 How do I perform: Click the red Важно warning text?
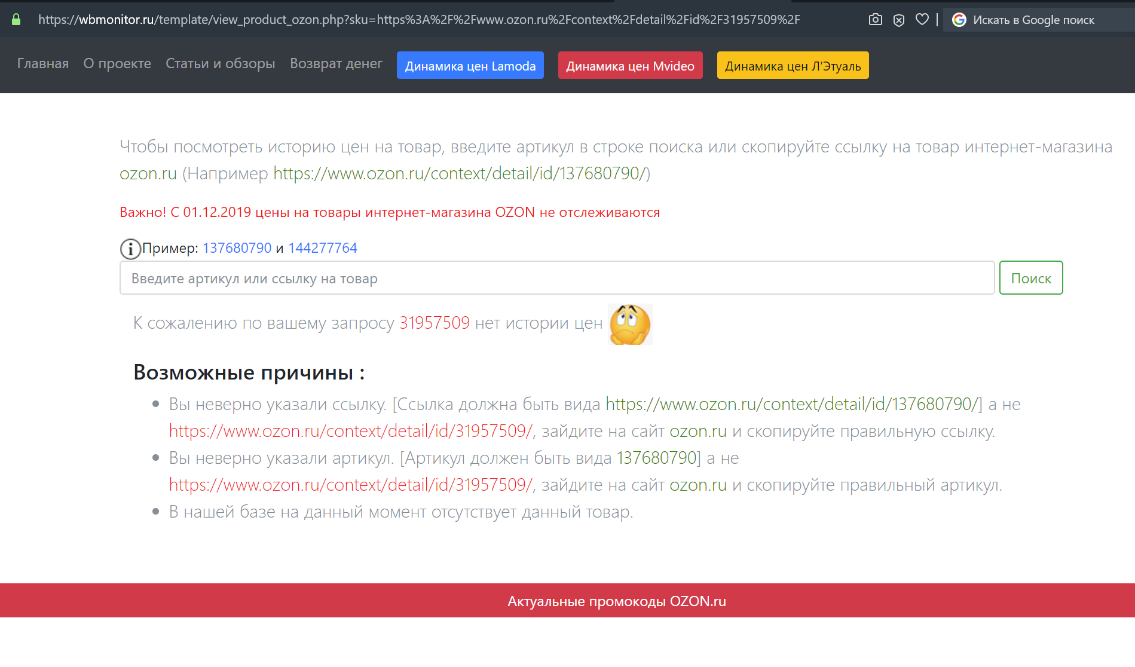[x=390, y=212]
